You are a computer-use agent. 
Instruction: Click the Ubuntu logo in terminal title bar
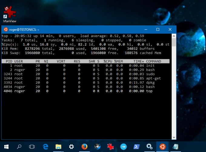pos(6,30)
